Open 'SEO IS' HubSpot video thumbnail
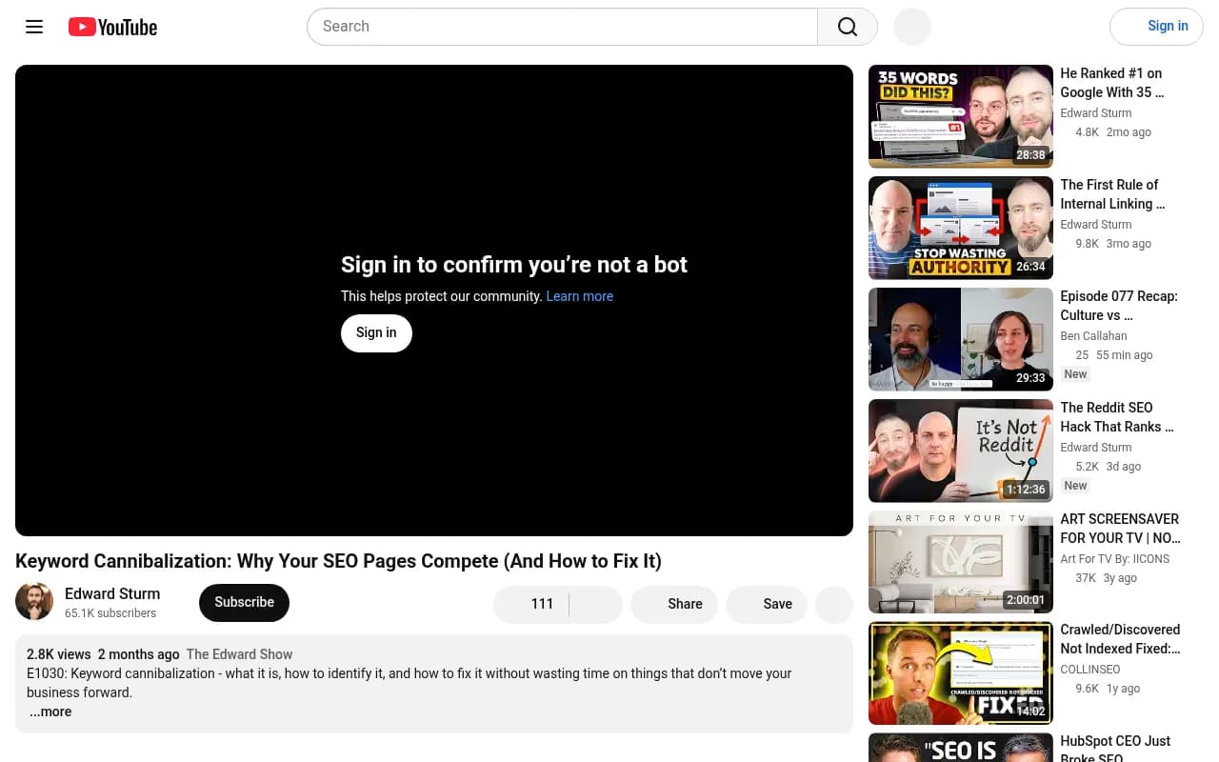 [961, 748]
